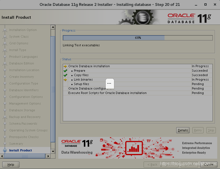Minimize the installer window
220x169 pixels.
pyautogui.click(x=196, y=5)
